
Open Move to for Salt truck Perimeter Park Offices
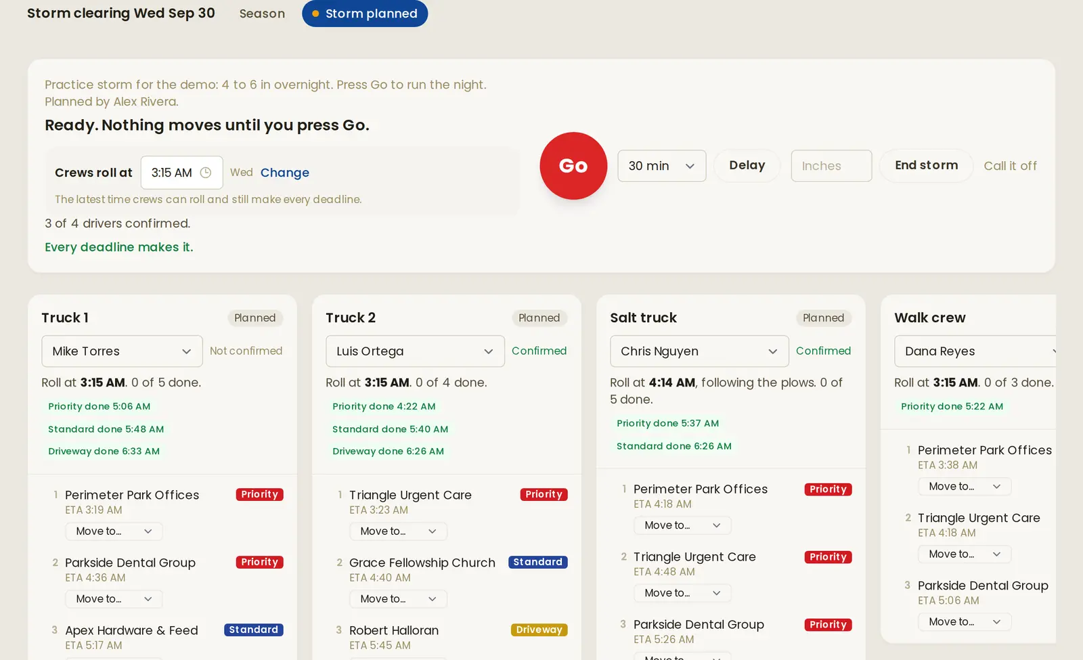(682, 525)
